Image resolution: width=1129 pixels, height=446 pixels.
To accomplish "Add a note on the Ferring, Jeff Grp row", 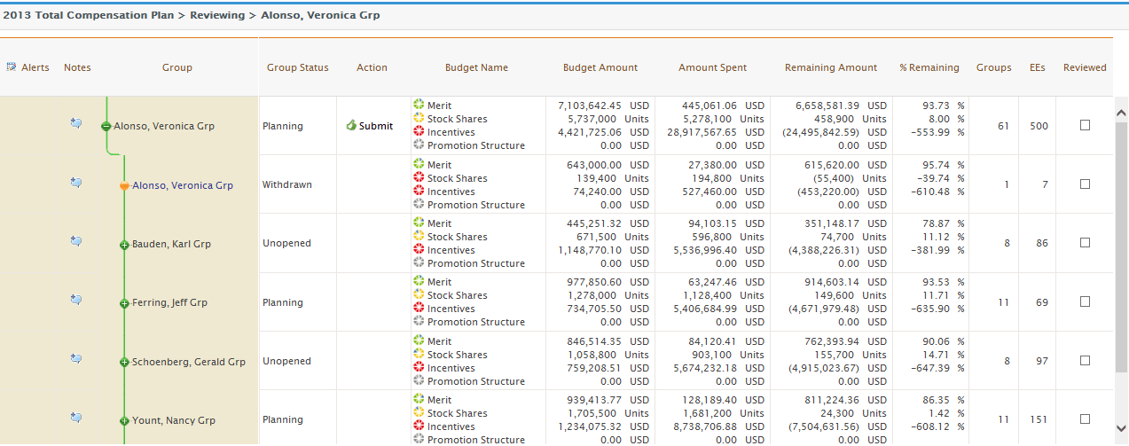I will click(x=76, y=300).
